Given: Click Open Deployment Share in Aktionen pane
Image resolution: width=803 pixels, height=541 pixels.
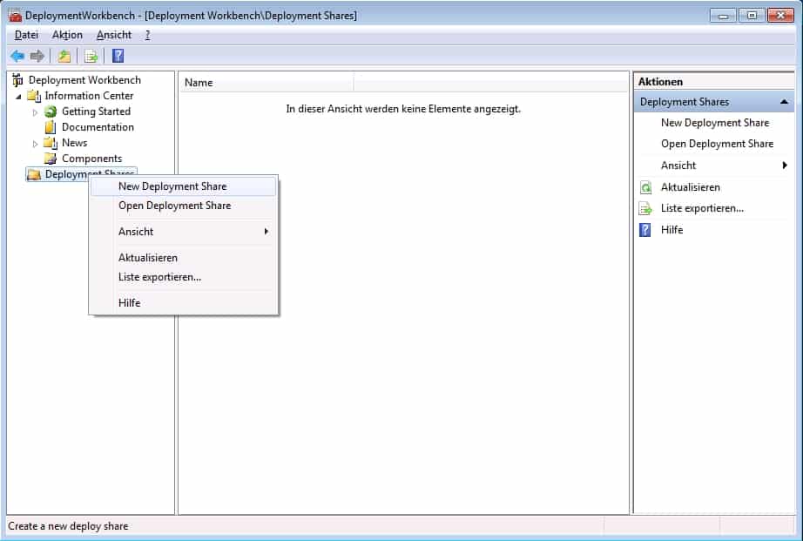Looking at the screenshot, I should pyautogui.click(x=717, y=144).
